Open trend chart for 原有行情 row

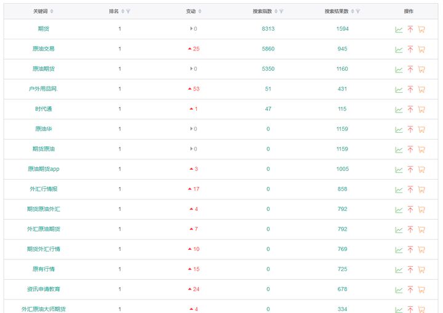399,270
